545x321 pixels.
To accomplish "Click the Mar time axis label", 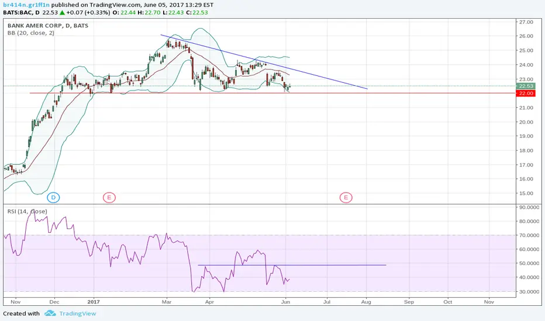I will pos(167,302).
